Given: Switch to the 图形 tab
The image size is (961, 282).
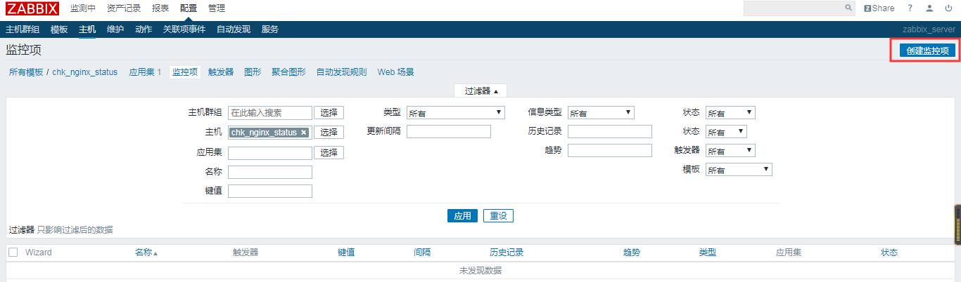Looking at the screenshot, I should click(253, 72).
